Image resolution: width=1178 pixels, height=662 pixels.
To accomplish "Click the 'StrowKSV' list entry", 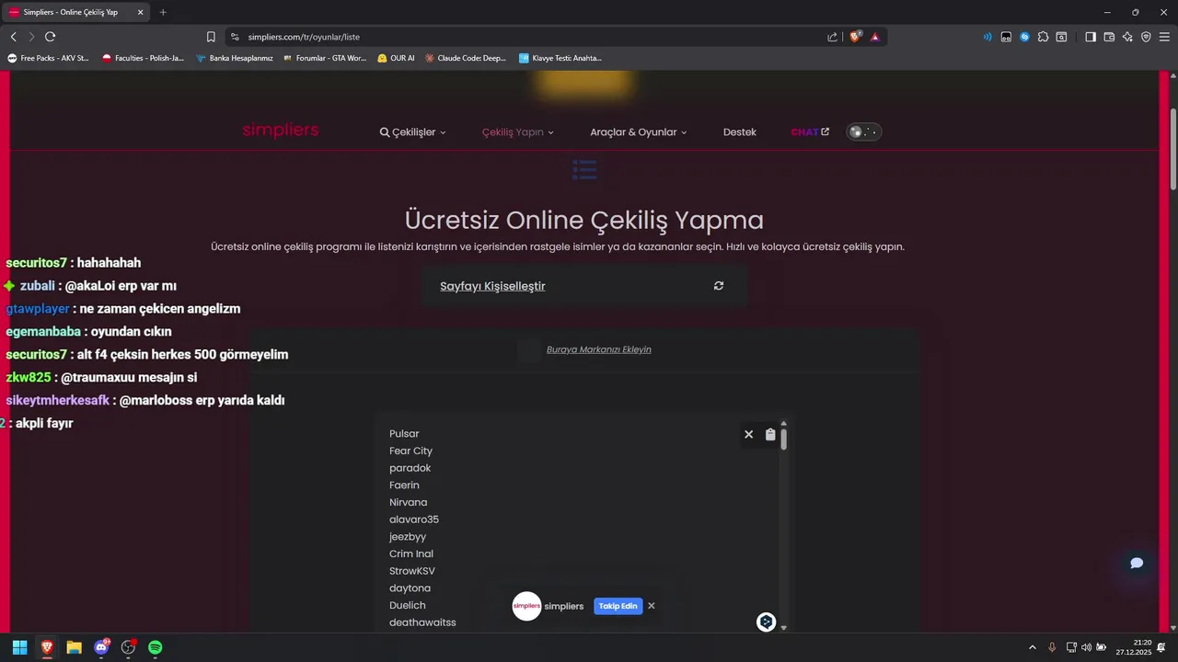I will pos(412,571).
